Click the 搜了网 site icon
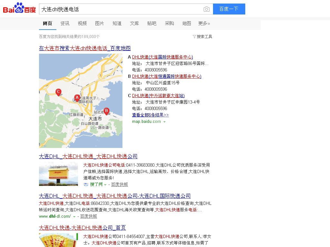The height and width of the screenshot is (247, 330). [x=86, y=185]
